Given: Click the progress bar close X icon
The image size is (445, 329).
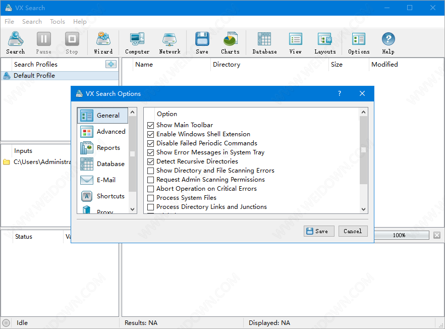Looking at the screenshot, I should (x=437, y=235).
